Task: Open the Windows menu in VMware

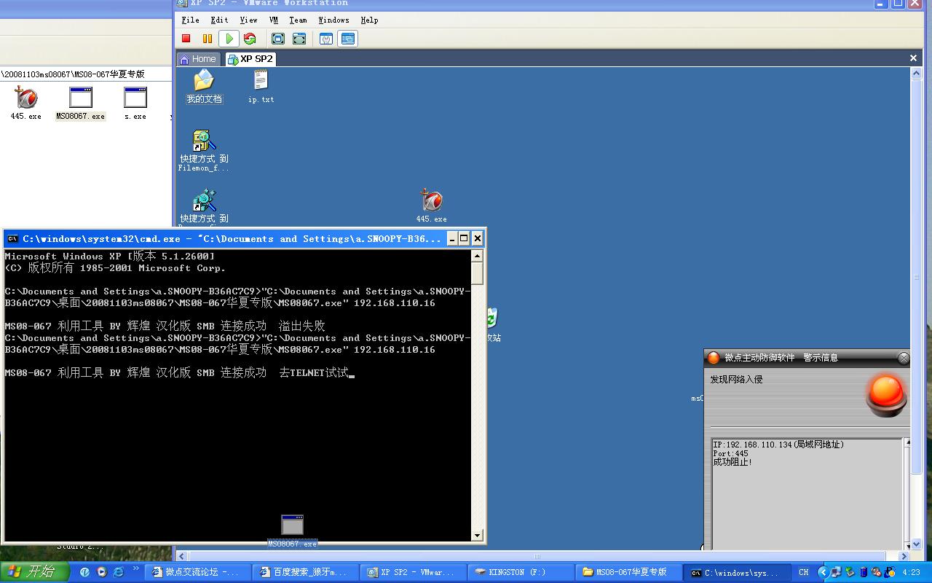Action: tap(333, 20)
